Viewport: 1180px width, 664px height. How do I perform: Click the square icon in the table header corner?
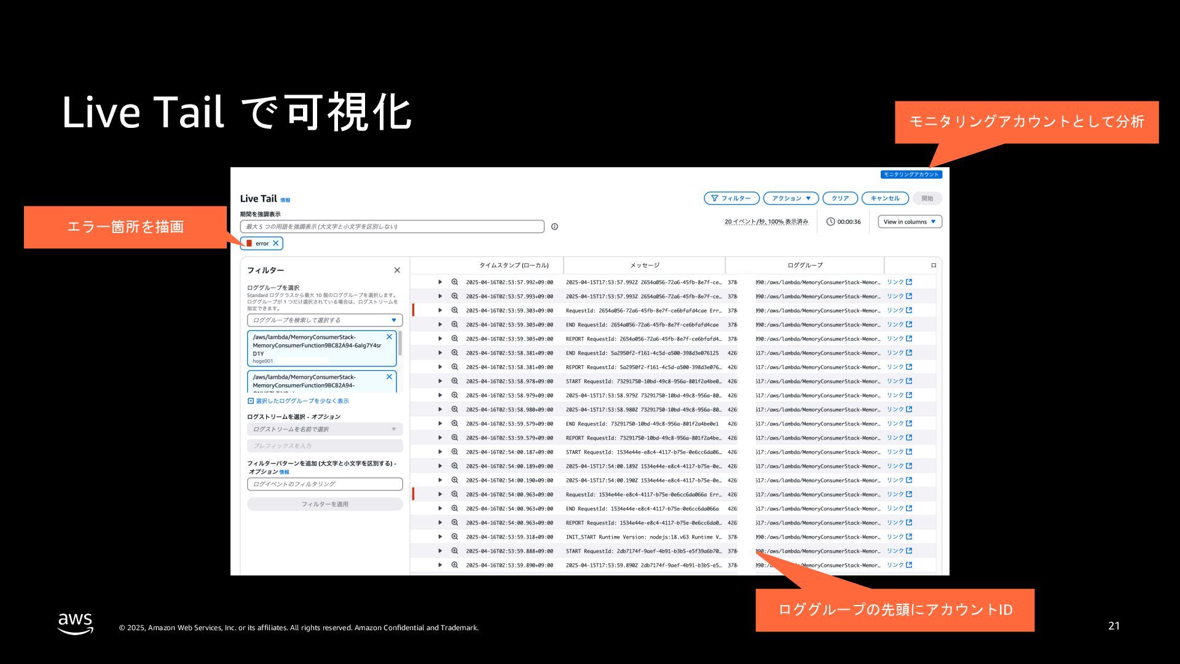(x=933, y=266)
